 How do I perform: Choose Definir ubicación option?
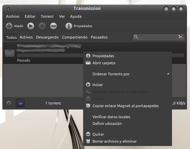pos(128,124)
